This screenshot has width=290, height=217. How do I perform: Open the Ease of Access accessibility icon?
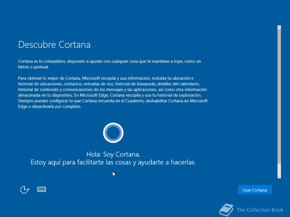25,190
